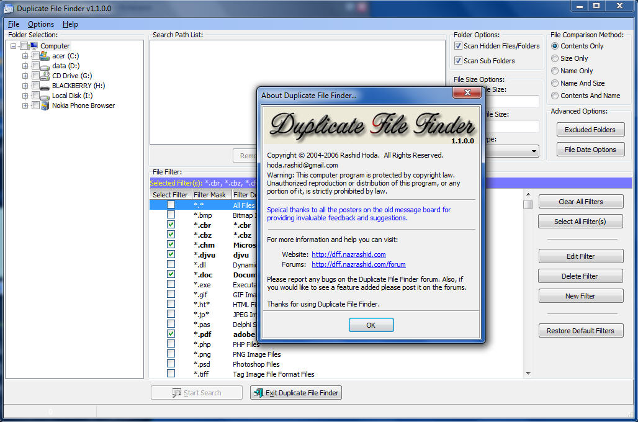This screenshot has height=422, width=638.
Task: Click Restore Default Filters button
Action: click(x=581, y=331)
